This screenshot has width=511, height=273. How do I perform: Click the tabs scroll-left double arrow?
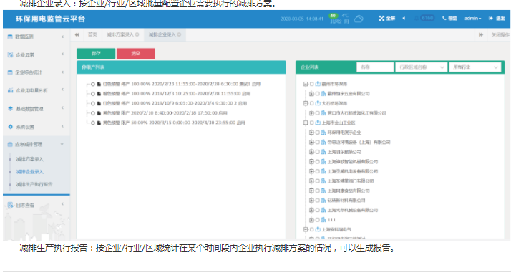[x=77, y=34]
